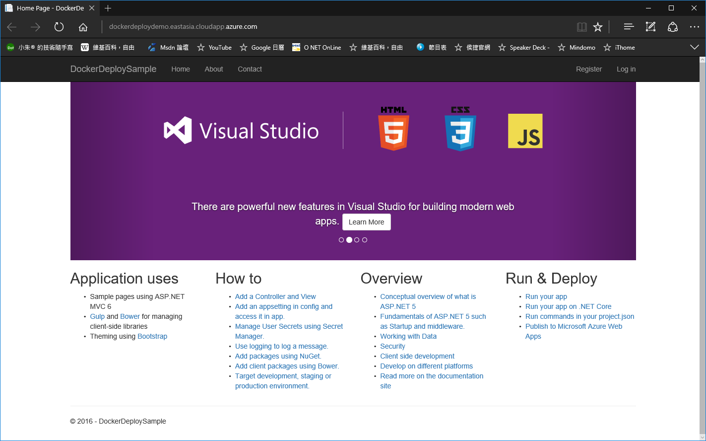The image size is (706, 441).
Task: Open Add packages using NuGet link
Action: coord(278,356)
